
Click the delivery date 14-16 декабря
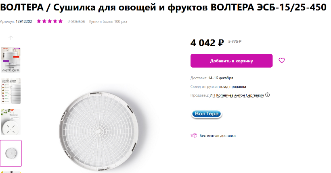220,78
